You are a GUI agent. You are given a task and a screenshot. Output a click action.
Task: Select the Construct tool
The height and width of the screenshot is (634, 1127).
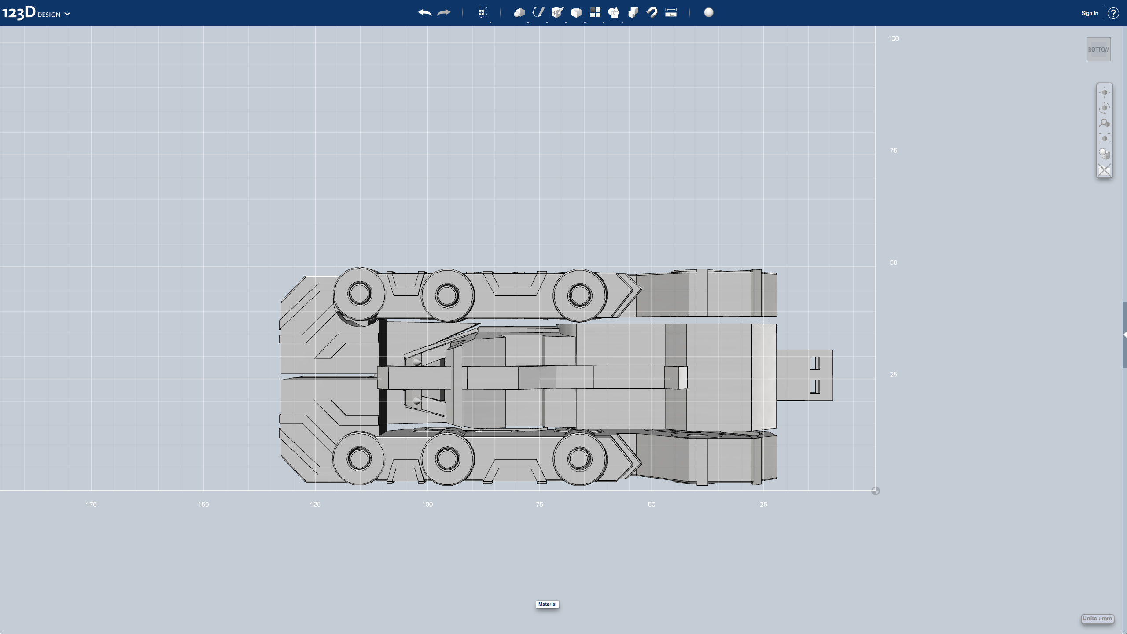click(558, 13)
